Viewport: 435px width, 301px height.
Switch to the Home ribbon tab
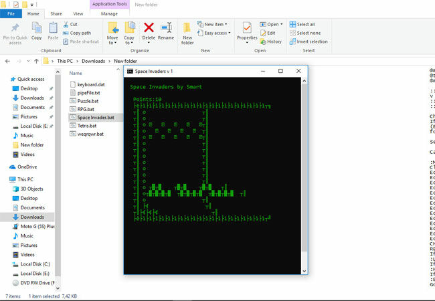(33, 13)
